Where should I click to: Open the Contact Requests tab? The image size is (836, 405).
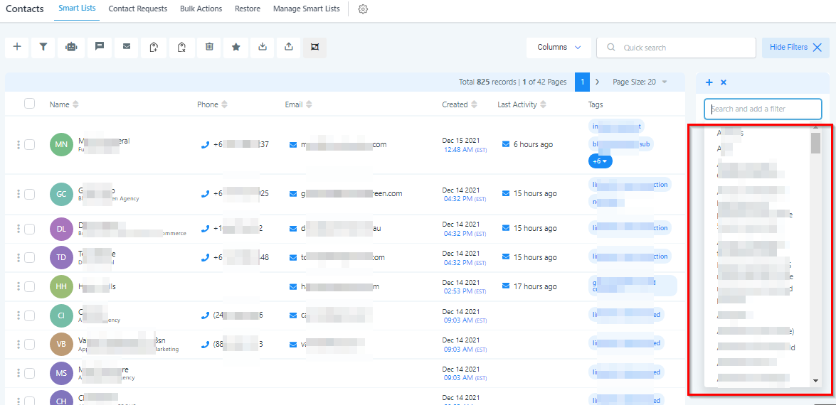pyautogui.click(x=137, y=9)
